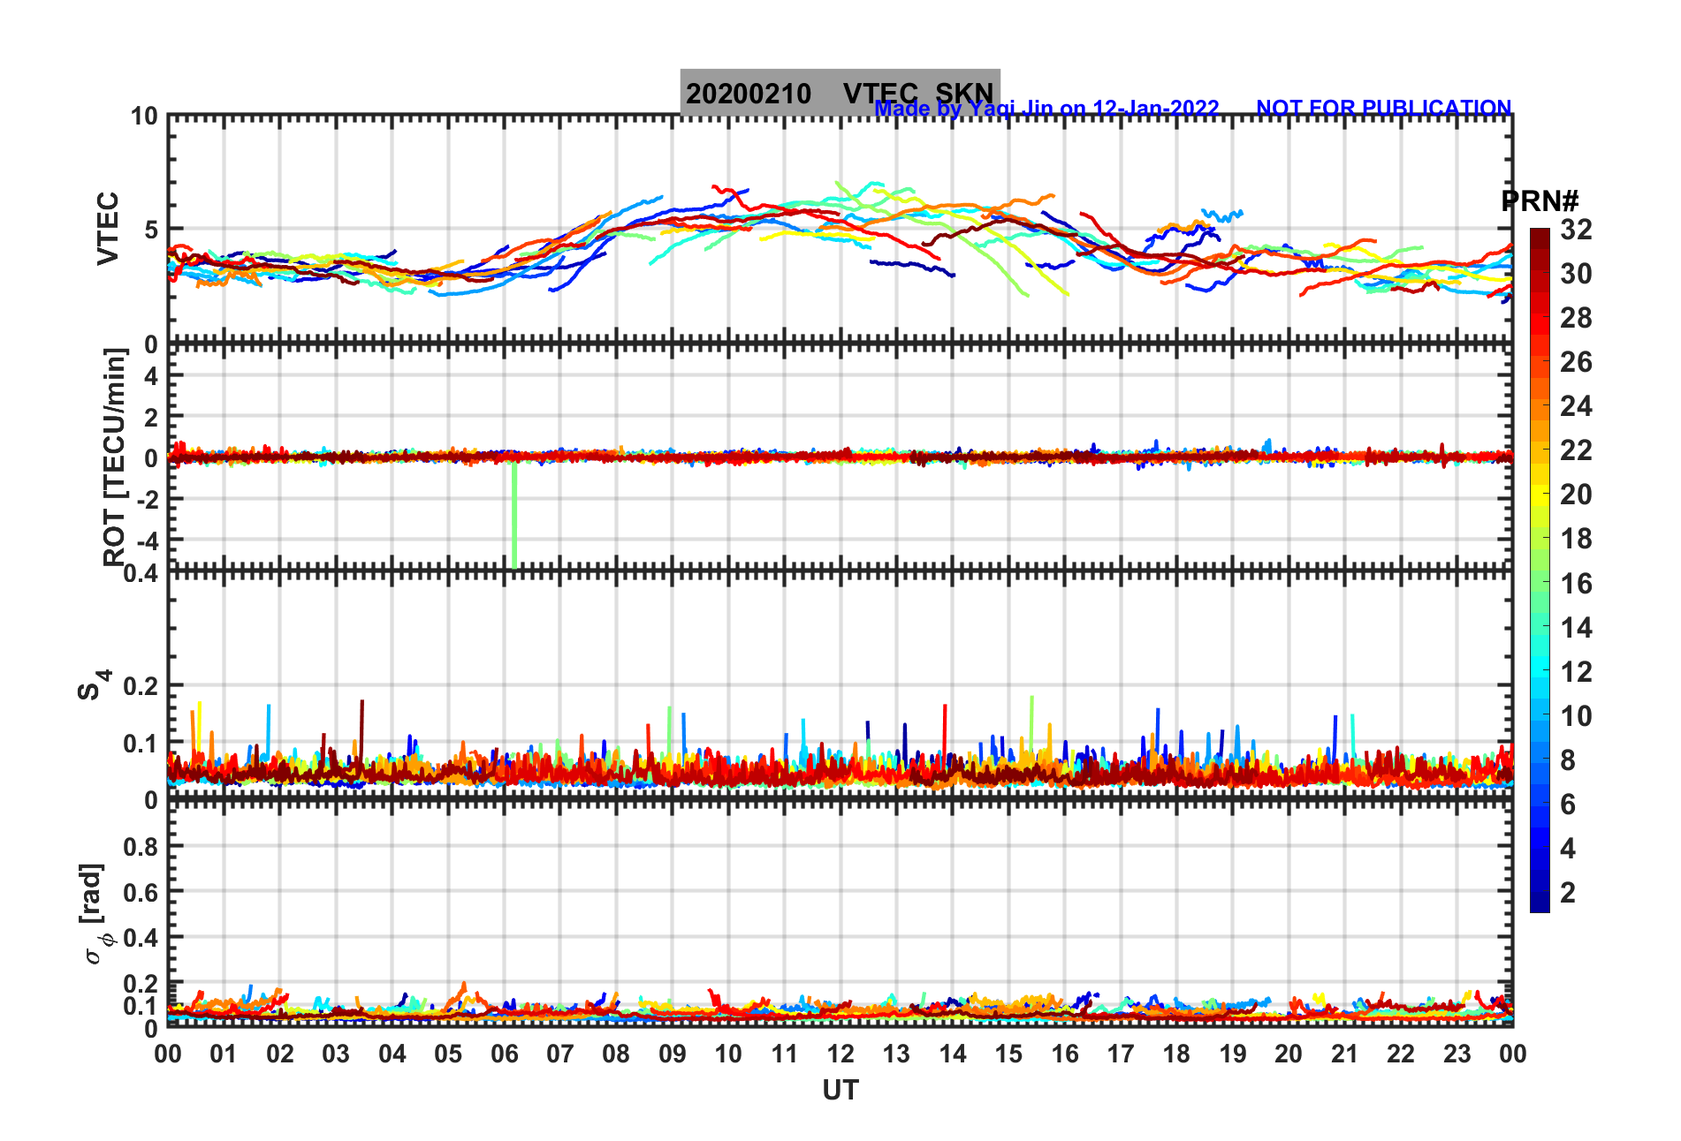Click the plot title '20200210 VTEC SKN'
The height and width of the screenshot is (1141, 1681).
[x=840, y=93]
